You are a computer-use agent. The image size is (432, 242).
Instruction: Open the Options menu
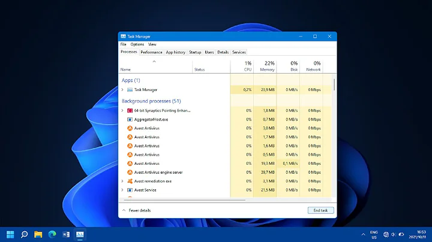coord(137,44)
